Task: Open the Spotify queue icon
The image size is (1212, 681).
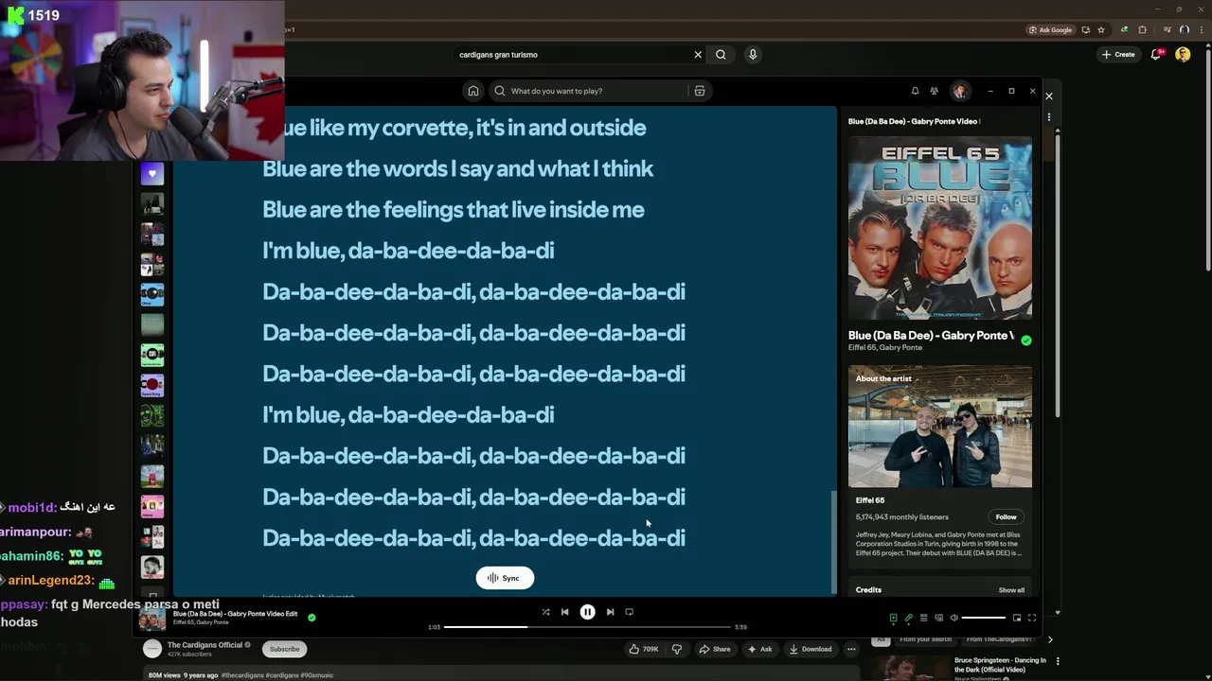Action: [x=923, y=618]
